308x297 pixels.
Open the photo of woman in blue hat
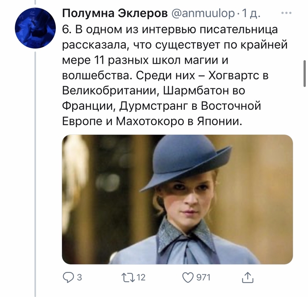pyautogui.click(x=177, y=199)
